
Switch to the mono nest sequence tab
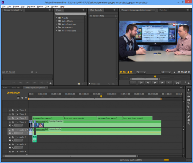pyautogui.click(x=16, y=87)
